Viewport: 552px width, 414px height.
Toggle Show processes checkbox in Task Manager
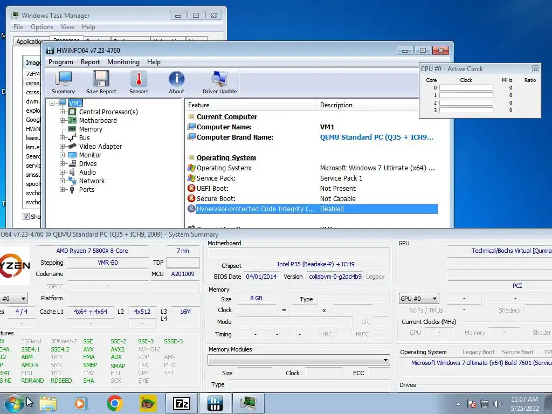(26, 217)
